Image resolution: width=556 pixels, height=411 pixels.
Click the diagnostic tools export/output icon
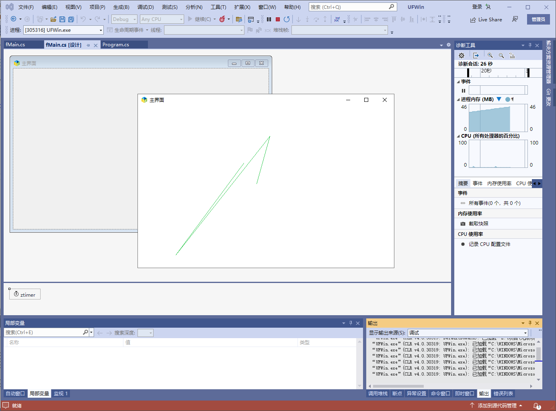[476, 56]
